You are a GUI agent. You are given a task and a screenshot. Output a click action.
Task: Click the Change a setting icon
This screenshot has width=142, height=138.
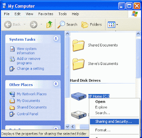pos(12,69)
